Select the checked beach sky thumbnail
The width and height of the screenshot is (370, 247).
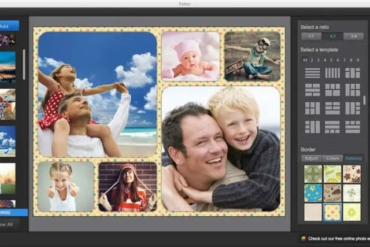coord(8,141)
